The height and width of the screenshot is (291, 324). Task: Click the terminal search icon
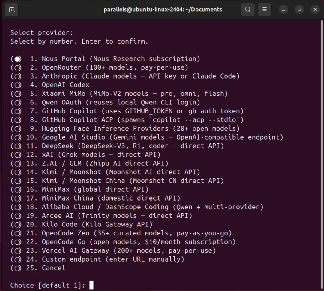(x=248, y=10)
